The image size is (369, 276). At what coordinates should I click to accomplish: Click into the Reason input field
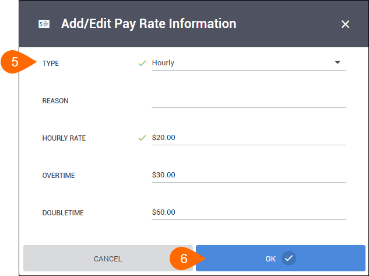(249, 101)
